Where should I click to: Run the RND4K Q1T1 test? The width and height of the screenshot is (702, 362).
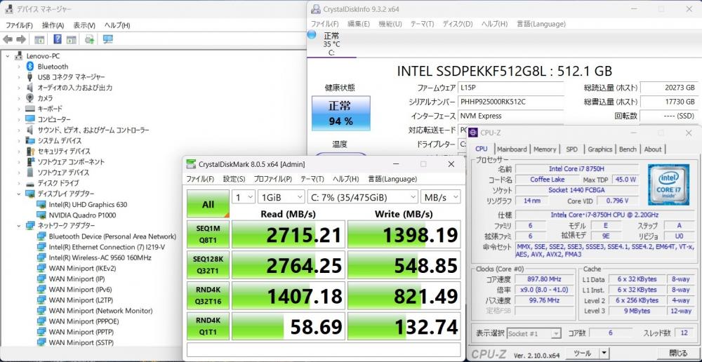pos(208,327)
